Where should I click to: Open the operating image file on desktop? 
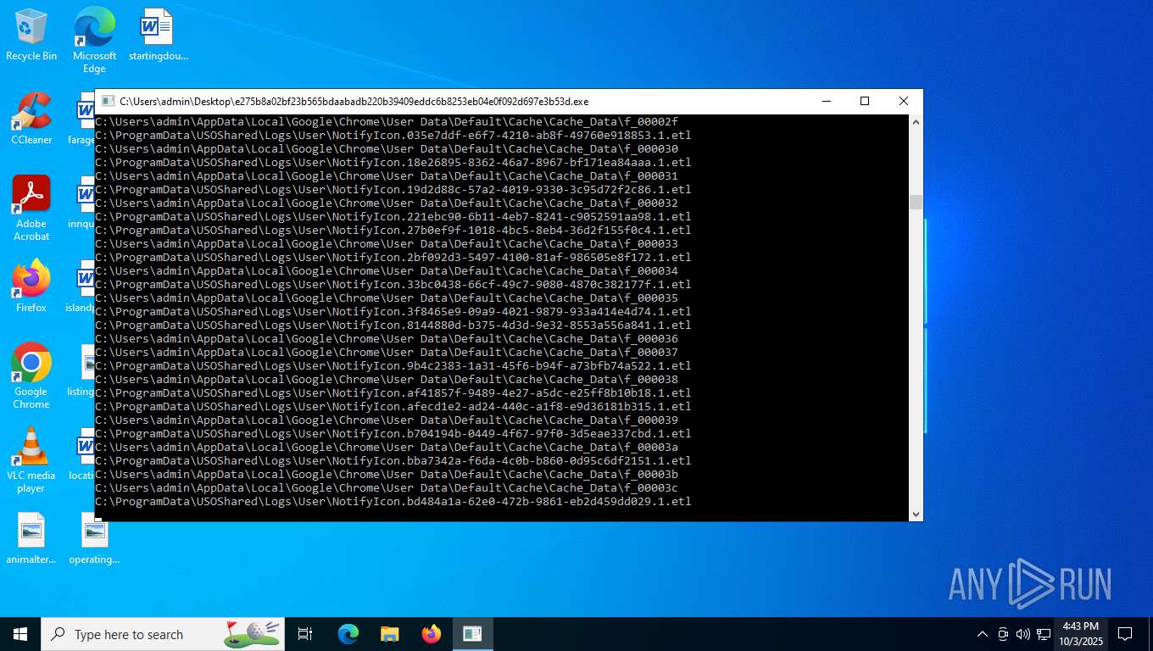pos(94,539)
